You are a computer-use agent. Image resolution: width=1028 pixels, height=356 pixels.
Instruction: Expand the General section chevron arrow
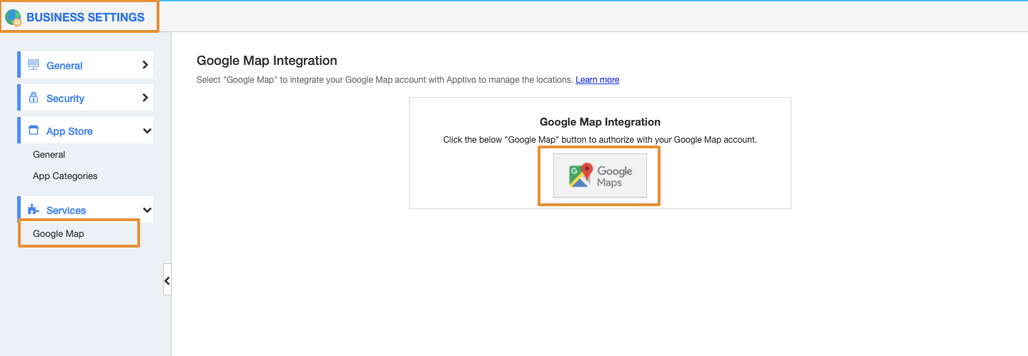tap(145, 65)
